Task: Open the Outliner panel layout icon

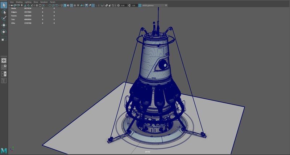Action: (x=4, y=81)
